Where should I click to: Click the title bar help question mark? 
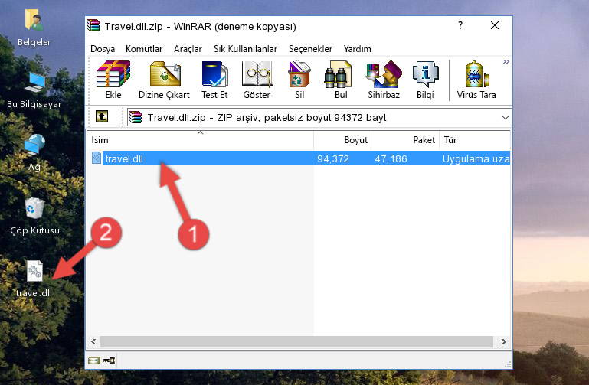click(460, 25)
